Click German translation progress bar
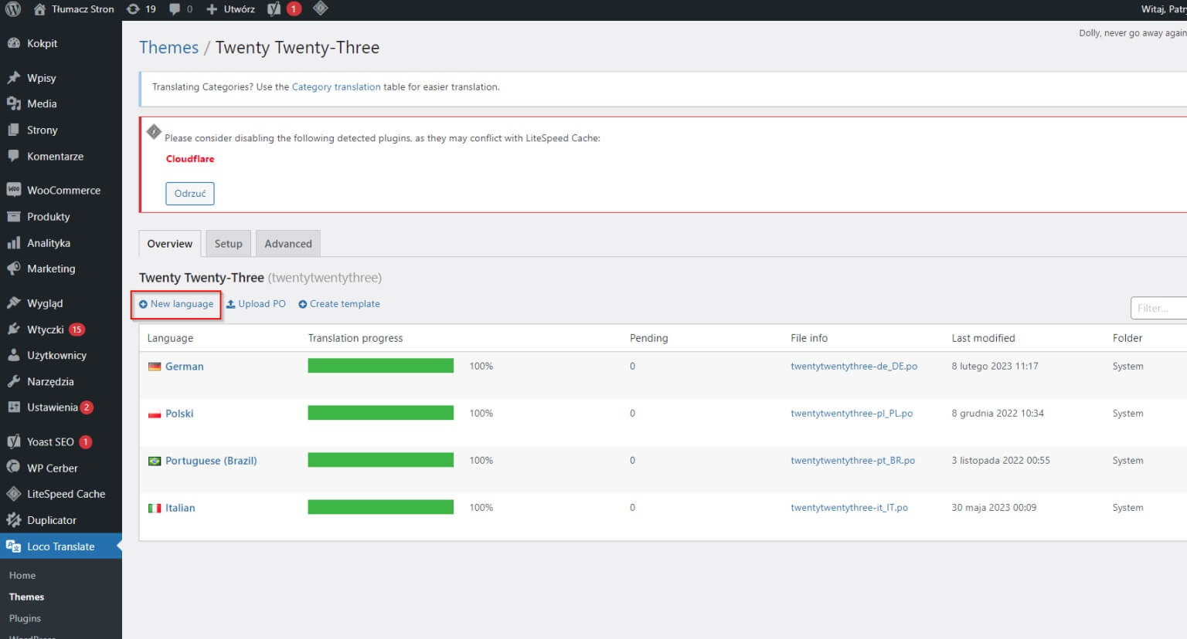The height and width of the screenshot is (639, 1187). point(380,366)
